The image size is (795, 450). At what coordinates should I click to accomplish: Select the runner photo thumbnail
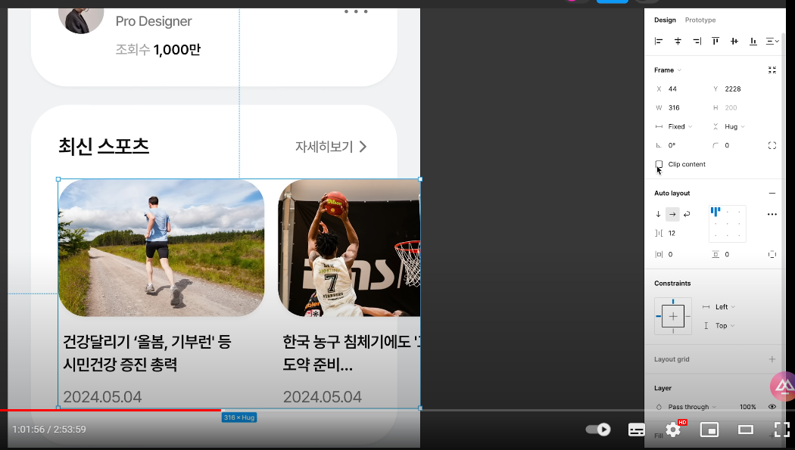161,248
